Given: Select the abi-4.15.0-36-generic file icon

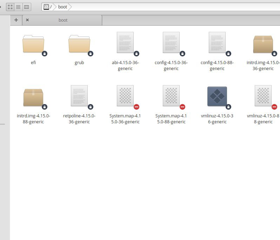Looking at the screenshot, I should (125, 42).
